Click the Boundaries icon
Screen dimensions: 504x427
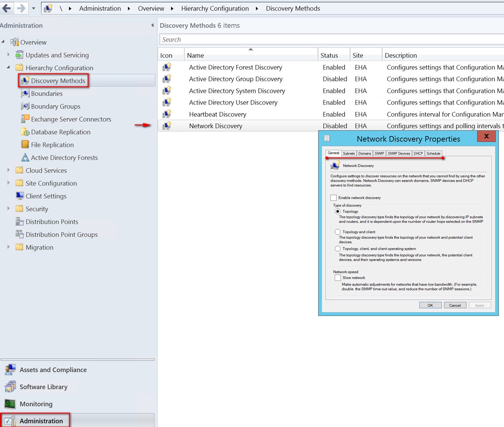pyautogui.click(x=25, y=94)
